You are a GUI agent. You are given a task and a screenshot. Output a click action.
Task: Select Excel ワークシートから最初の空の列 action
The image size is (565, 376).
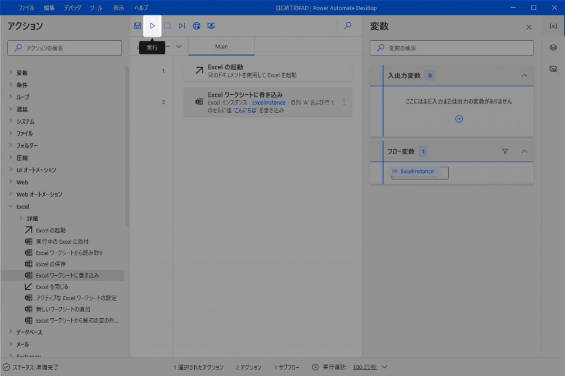pyautogui.click(x=77, y=320)
